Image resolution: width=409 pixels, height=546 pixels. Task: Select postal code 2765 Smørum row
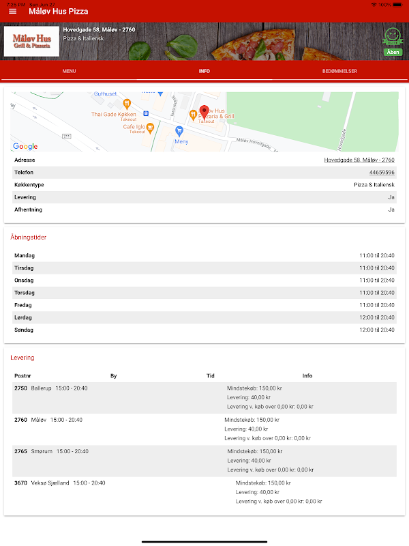(204, 461)
